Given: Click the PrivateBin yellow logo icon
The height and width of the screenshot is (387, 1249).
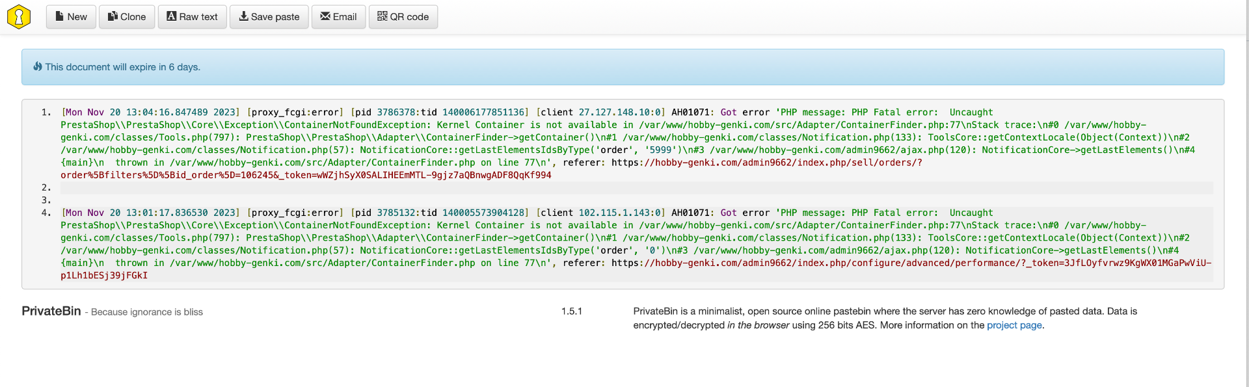Looking at the screenshot, I should (x=19, y=17).
